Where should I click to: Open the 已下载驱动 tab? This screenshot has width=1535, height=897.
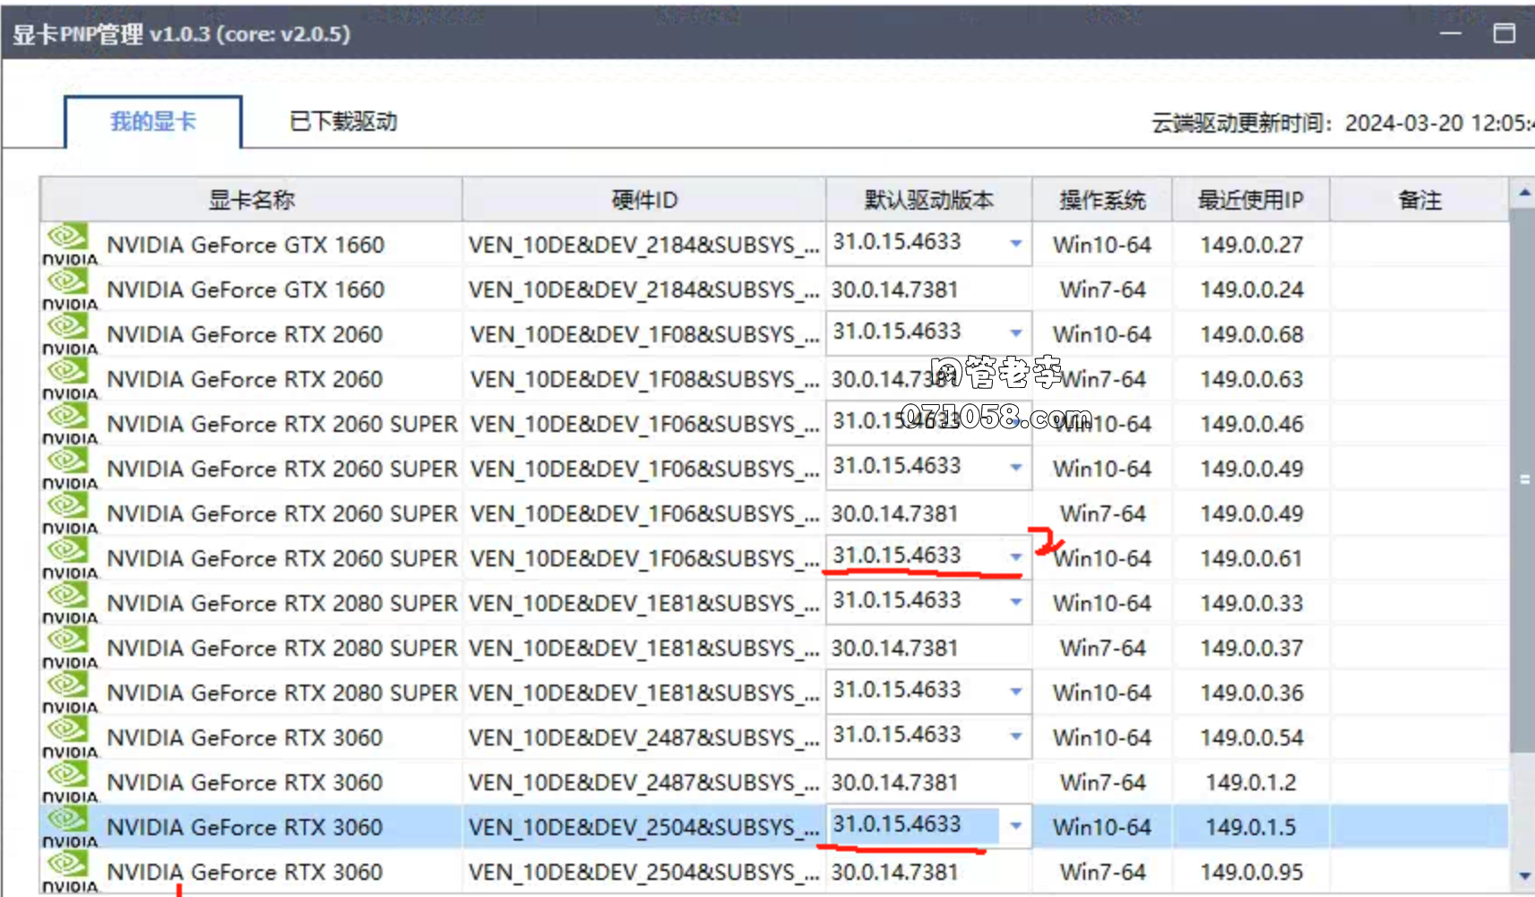coord(343,122)
